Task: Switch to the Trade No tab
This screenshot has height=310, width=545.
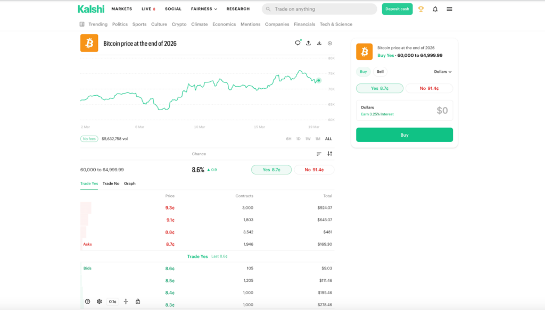Action: click(111, 183)
